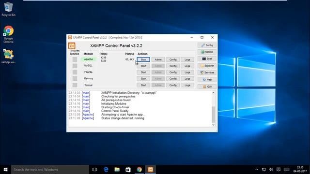
Task: Click the MySQL module label
Action: [x=88, y=66]
